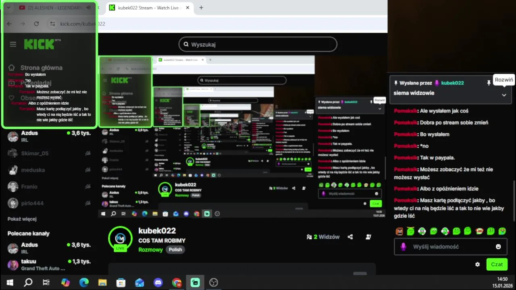Click the pin icon in pinned message

489,83
